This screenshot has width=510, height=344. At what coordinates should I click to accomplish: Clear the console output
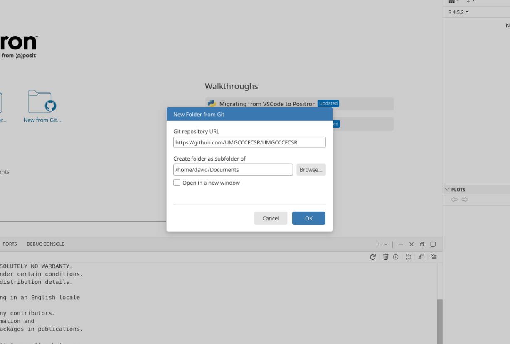[434, 257]
